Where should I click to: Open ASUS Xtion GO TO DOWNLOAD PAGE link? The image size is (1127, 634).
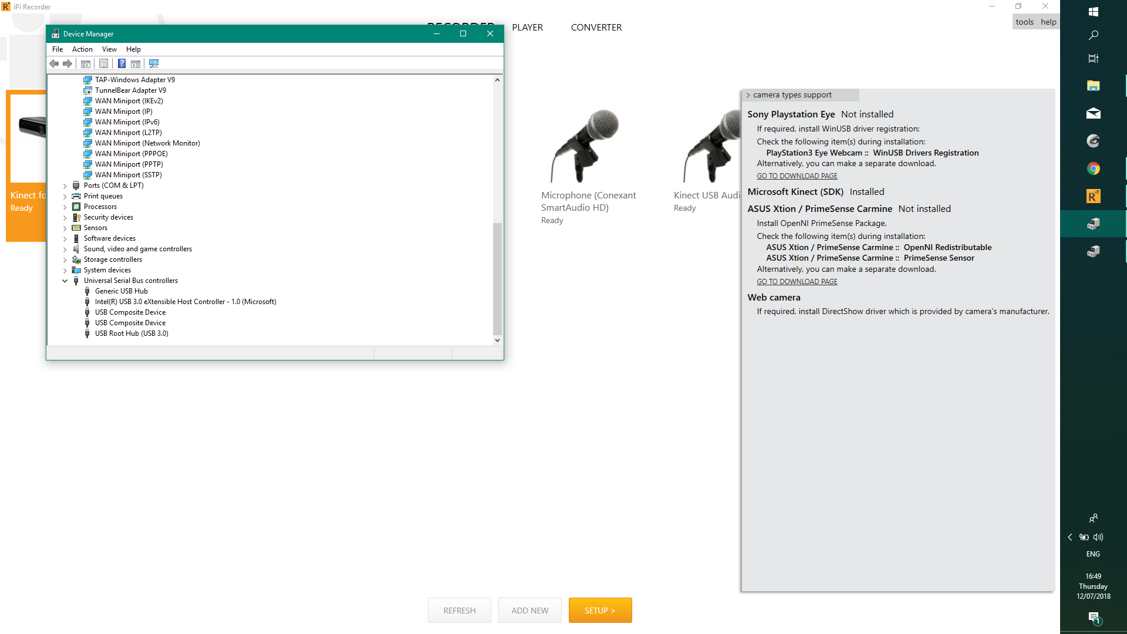pos(797,282)
